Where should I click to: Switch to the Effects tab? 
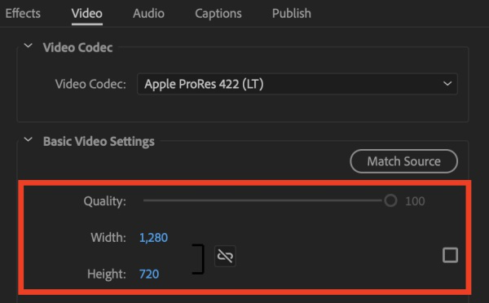click(x=23, y=14)
